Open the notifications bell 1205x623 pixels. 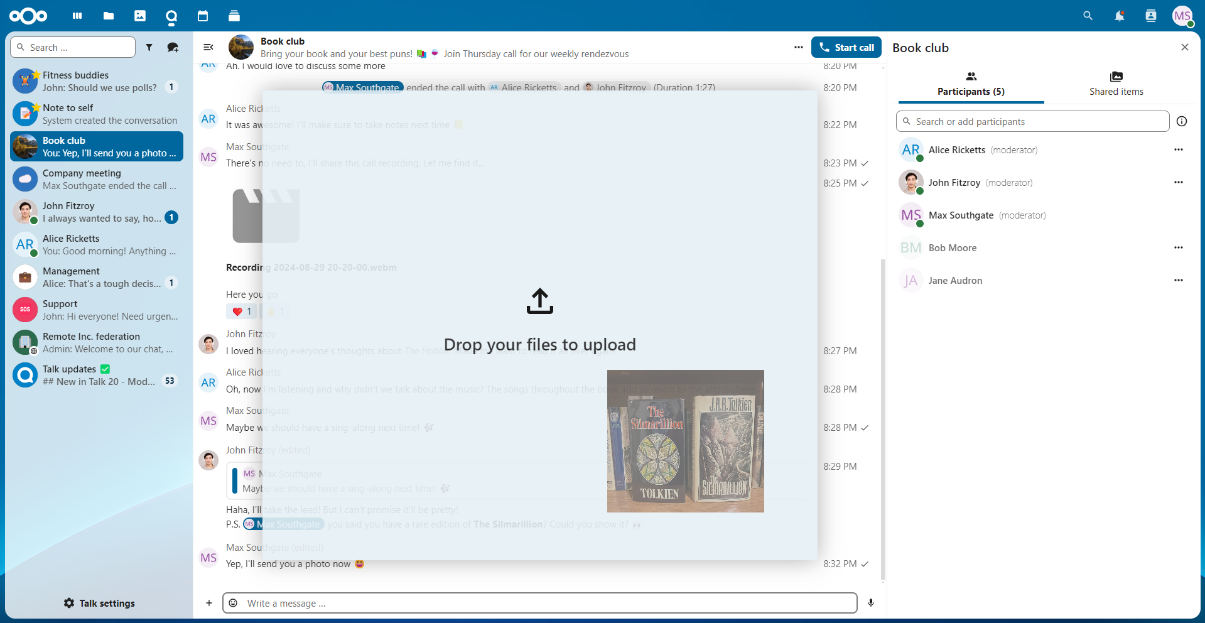coord(1120,16)
